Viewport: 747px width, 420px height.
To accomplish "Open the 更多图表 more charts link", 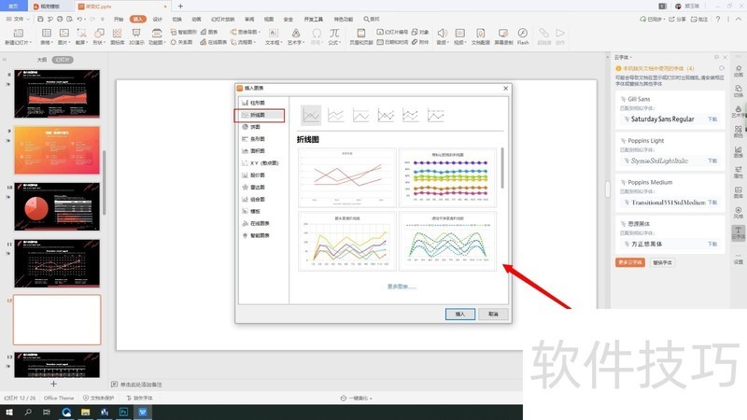I will [x=402, y=287].
